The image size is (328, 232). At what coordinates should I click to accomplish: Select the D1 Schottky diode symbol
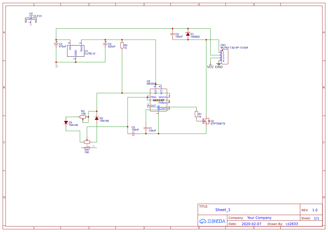[188, 34]
